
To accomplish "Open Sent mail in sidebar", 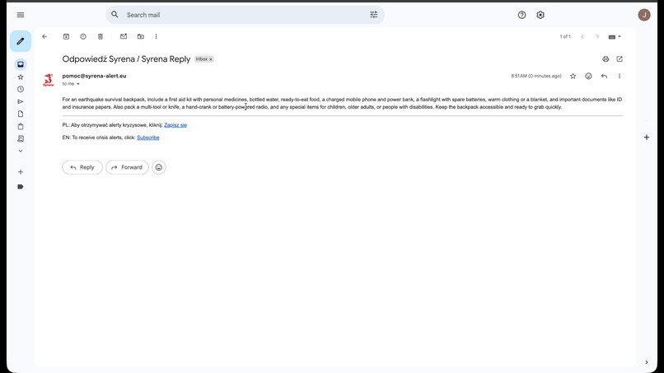I will coord(21,101).
